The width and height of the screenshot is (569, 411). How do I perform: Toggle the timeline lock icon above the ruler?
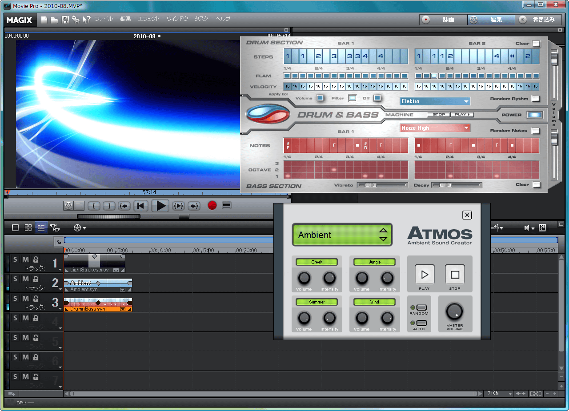click(58, 242)
